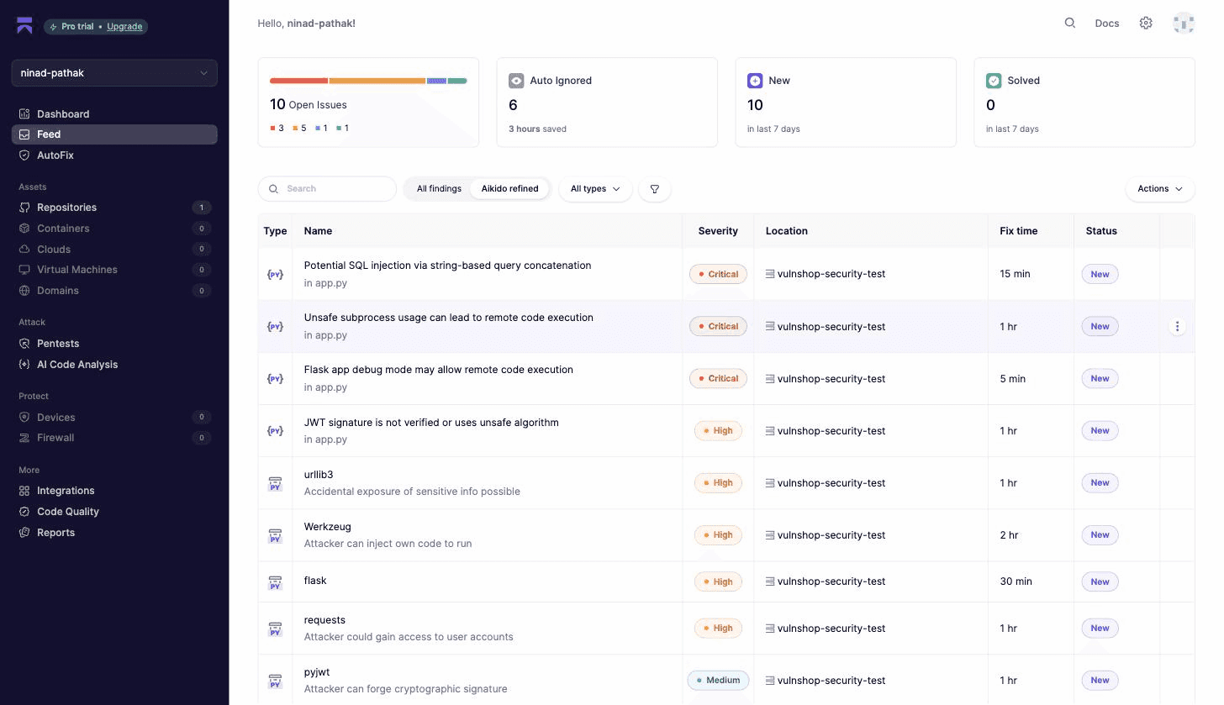
Task: Open the Docs link
Action: (1107, 24)
